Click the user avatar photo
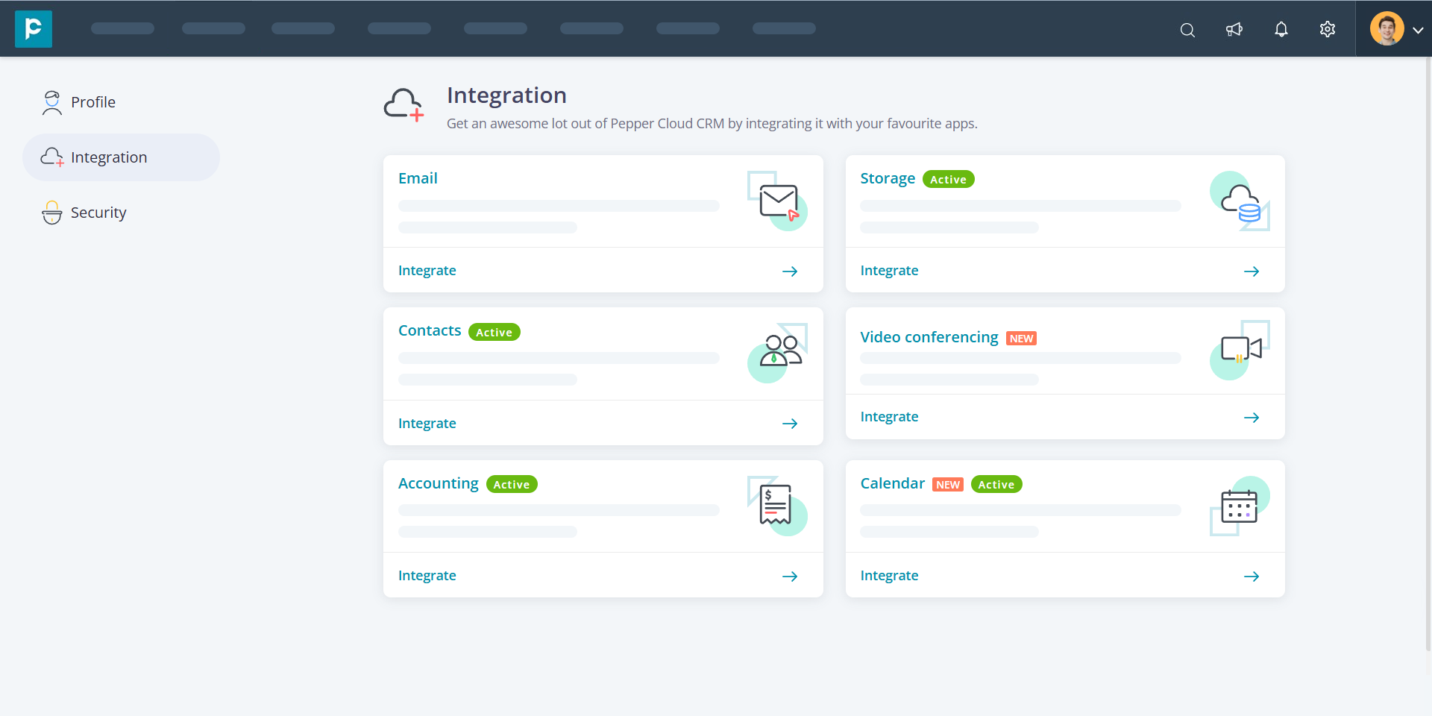 coord(1387,29)
